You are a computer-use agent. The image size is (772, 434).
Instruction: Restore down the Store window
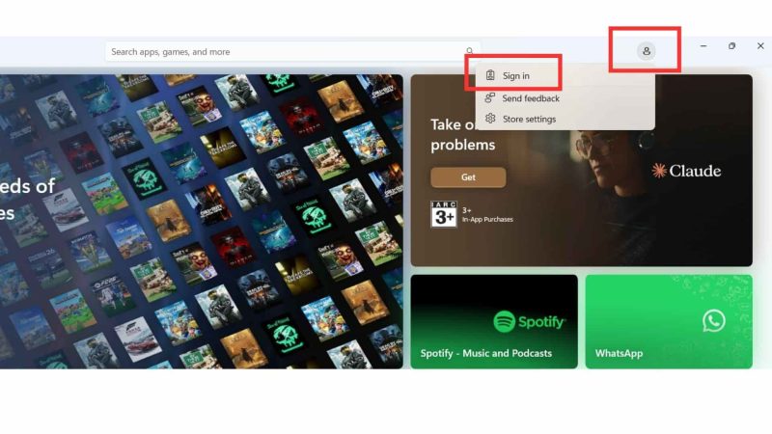pyautogui.click(x=731, y=45)
